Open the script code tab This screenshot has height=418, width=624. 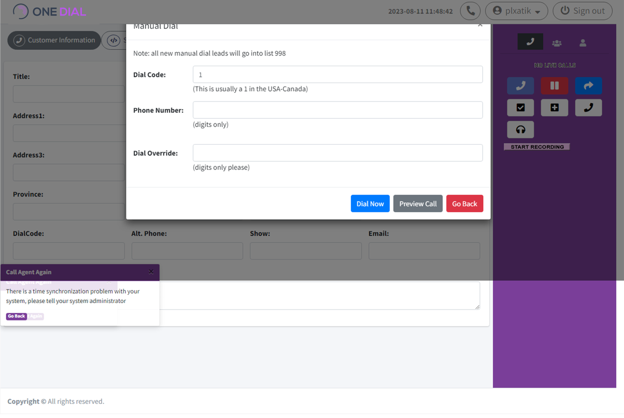[x=114, y=40]
